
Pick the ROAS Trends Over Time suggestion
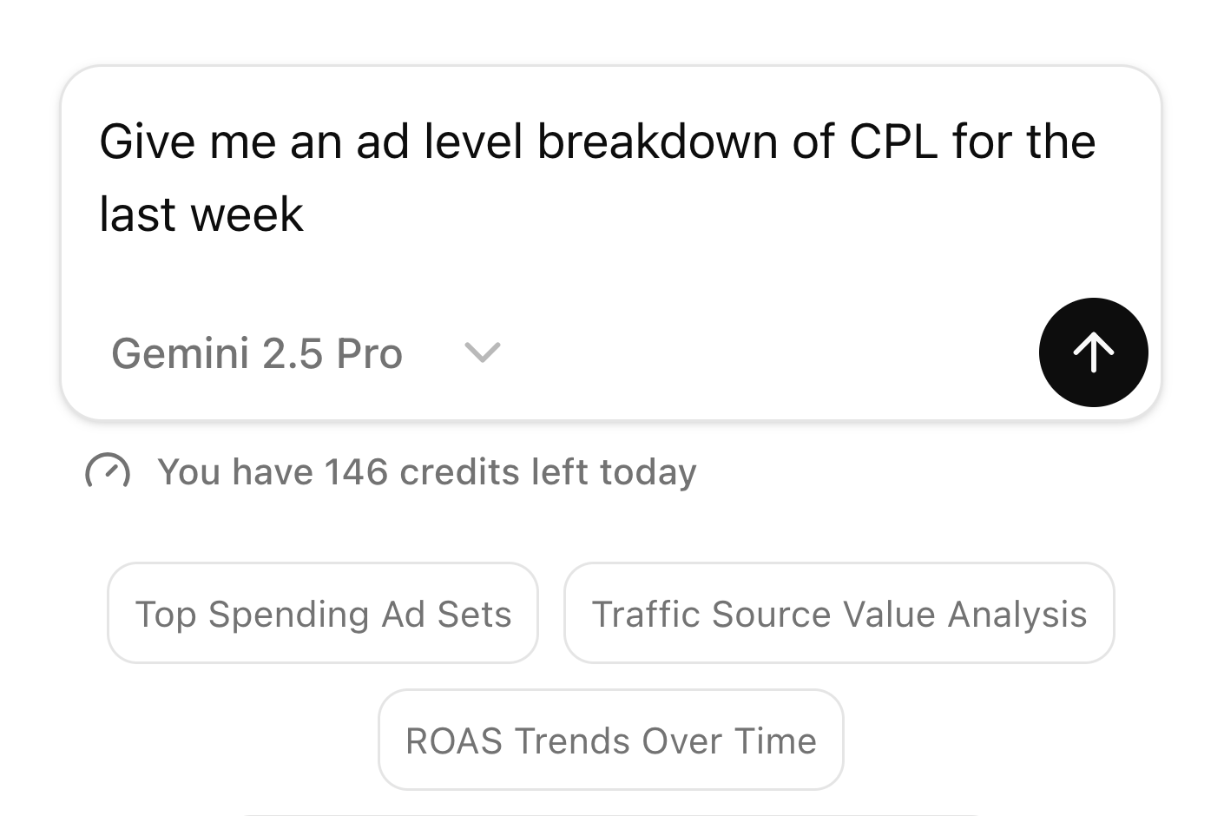coord(610,740)
